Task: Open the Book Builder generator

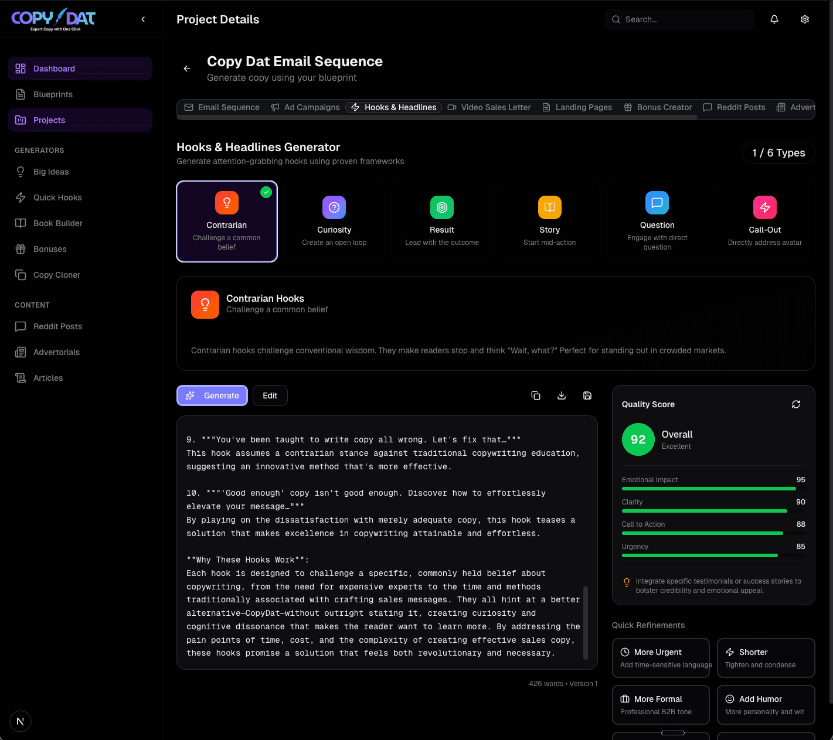Action: 57,223
